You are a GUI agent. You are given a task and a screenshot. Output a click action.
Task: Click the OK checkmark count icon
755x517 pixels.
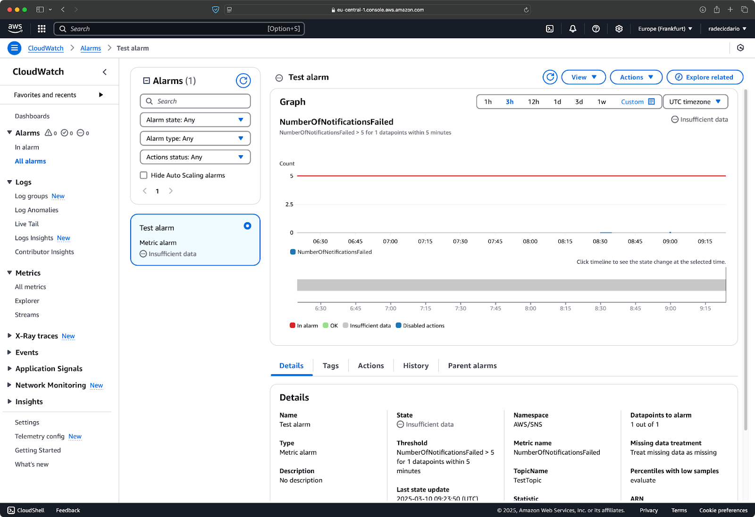(65, 133)
